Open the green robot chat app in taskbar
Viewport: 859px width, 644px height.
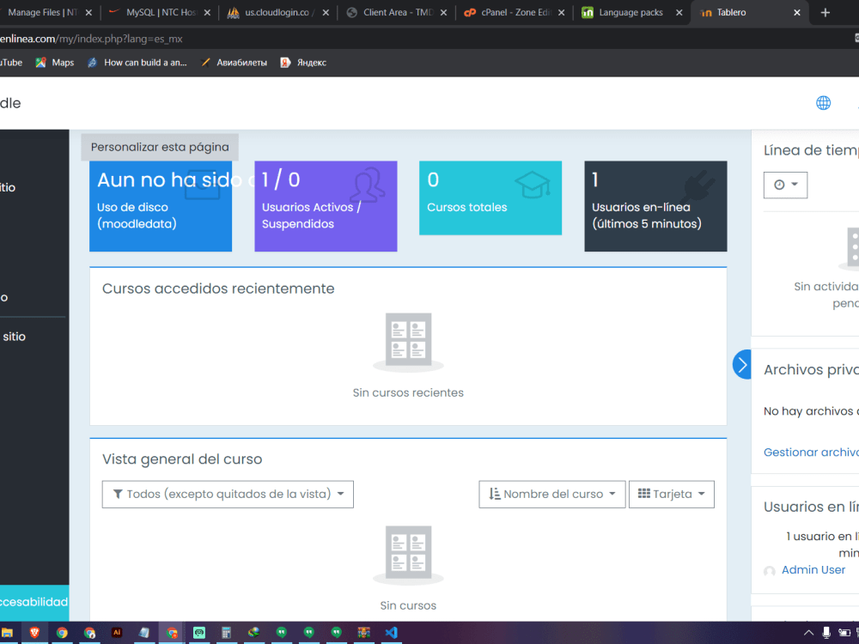(199, 633)
